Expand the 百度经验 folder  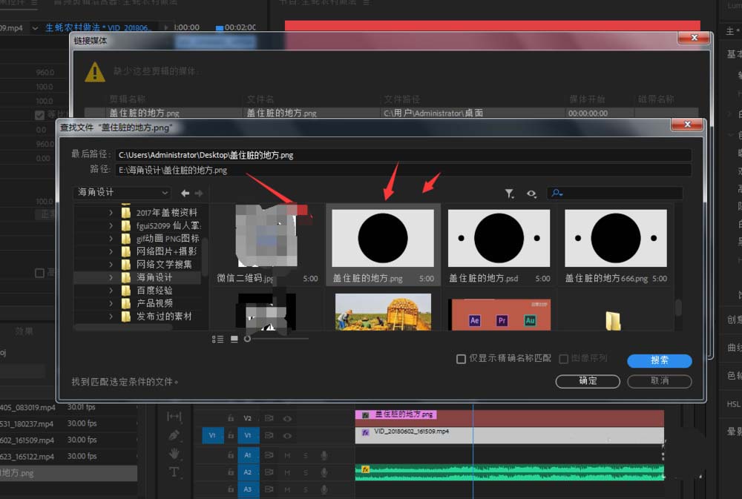pyautogui.click(x=111, y=291)
